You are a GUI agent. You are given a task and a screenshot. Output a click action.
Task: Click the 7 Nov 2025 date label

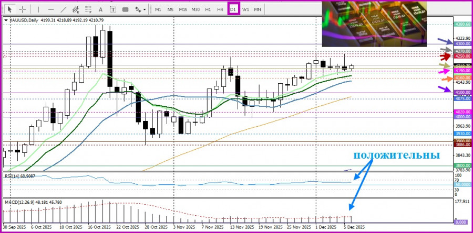pyautogui.click(x=213, y=227)
